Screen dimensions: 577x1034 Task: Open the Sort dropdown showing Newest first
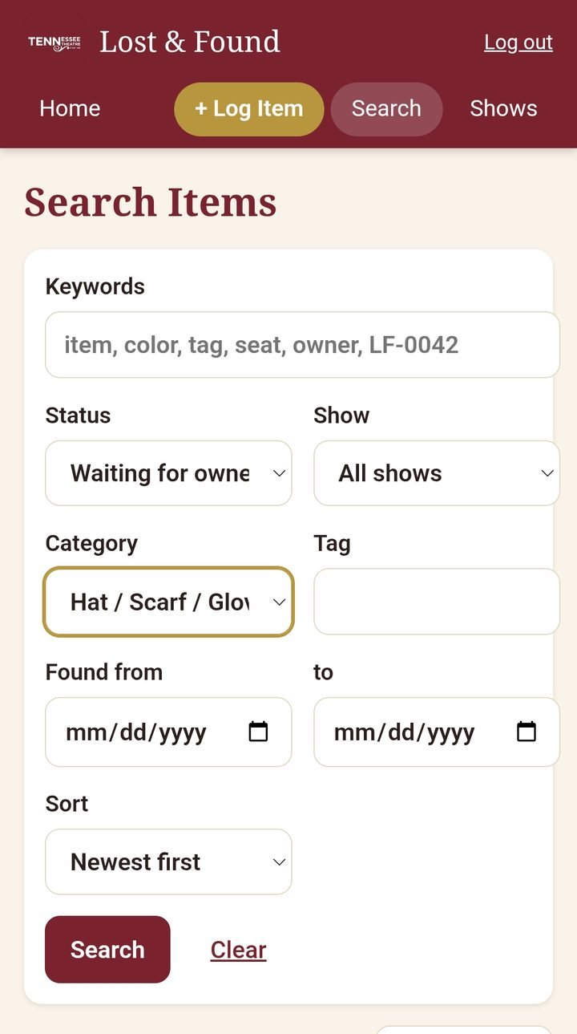(x=168, y=862)
